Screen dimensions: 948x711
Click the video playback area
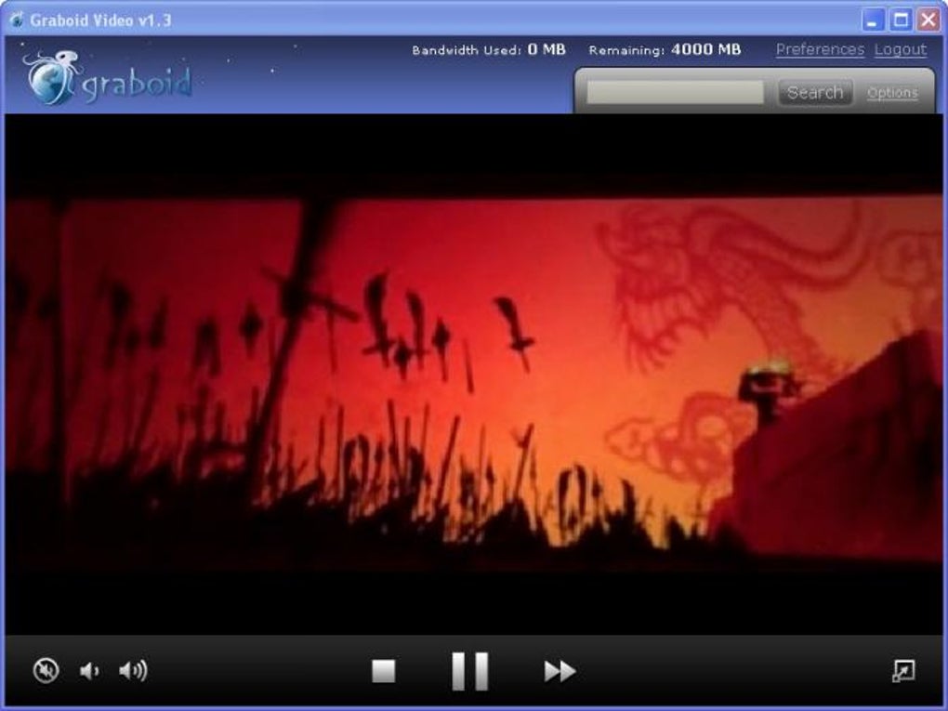click(473, 374)
